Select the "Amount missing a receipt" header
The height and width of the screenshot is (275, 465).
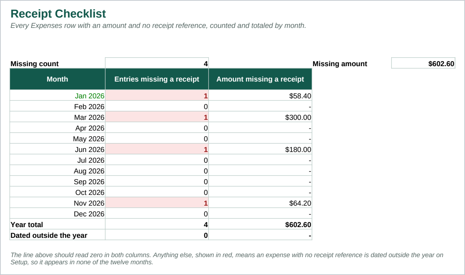tap(260, 79)
